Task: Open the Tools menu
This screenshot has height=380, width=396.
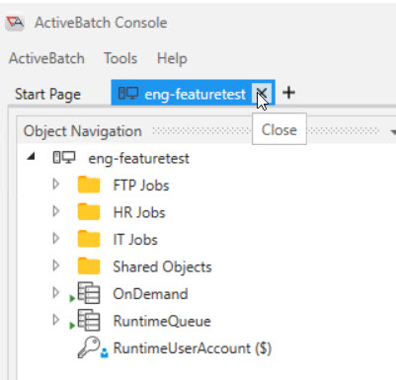Action: point(120,58)
